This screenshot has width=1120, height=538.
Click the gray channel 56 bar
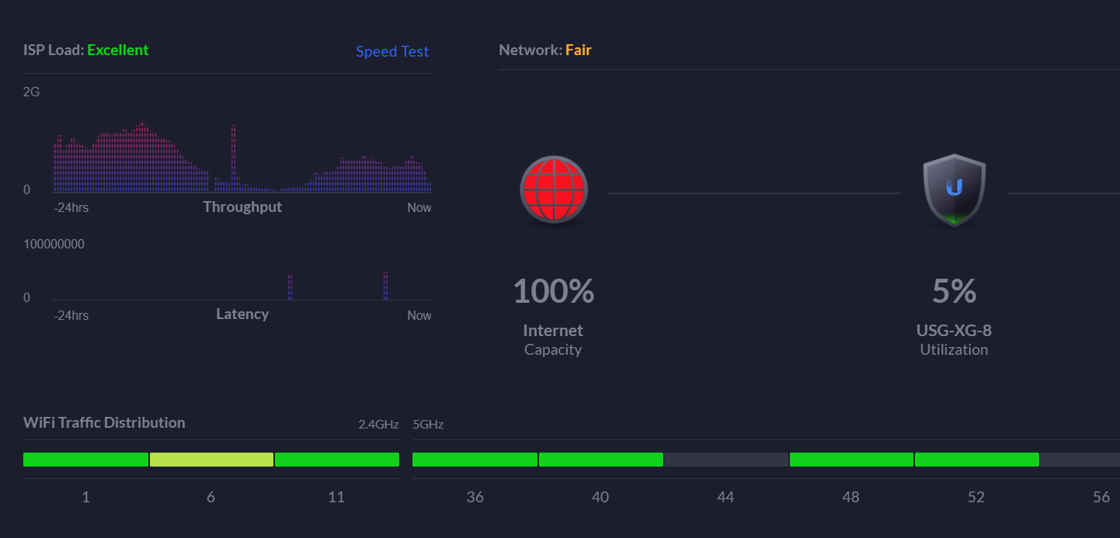(x=1080, y=460)
